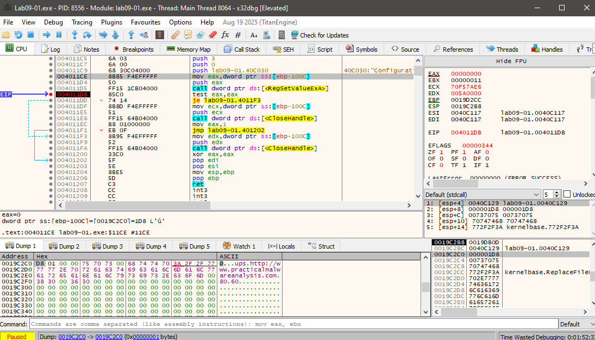The width and height of the screenshot is (595, 340).
Task: Click the Check for Updates button
Action: (x=320, y=35)
